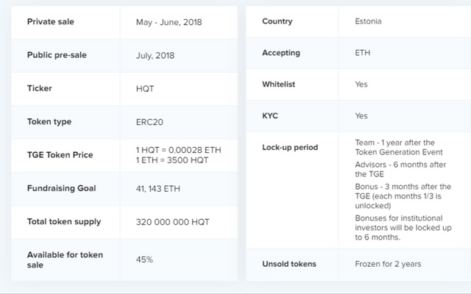Click the Private sale row label
471x294 pixels.
(x=50, y=22)
